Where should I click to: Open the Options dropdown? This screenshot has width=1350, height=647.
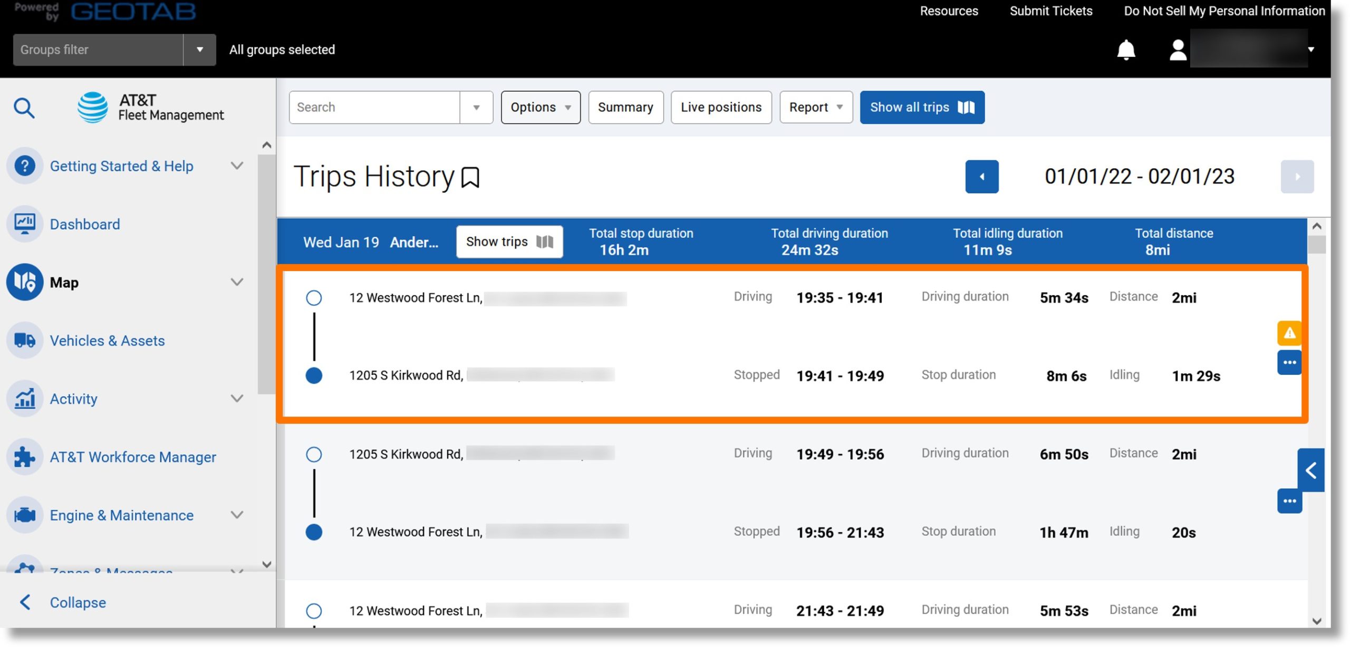pyautogui.click(x=541, y=108)
